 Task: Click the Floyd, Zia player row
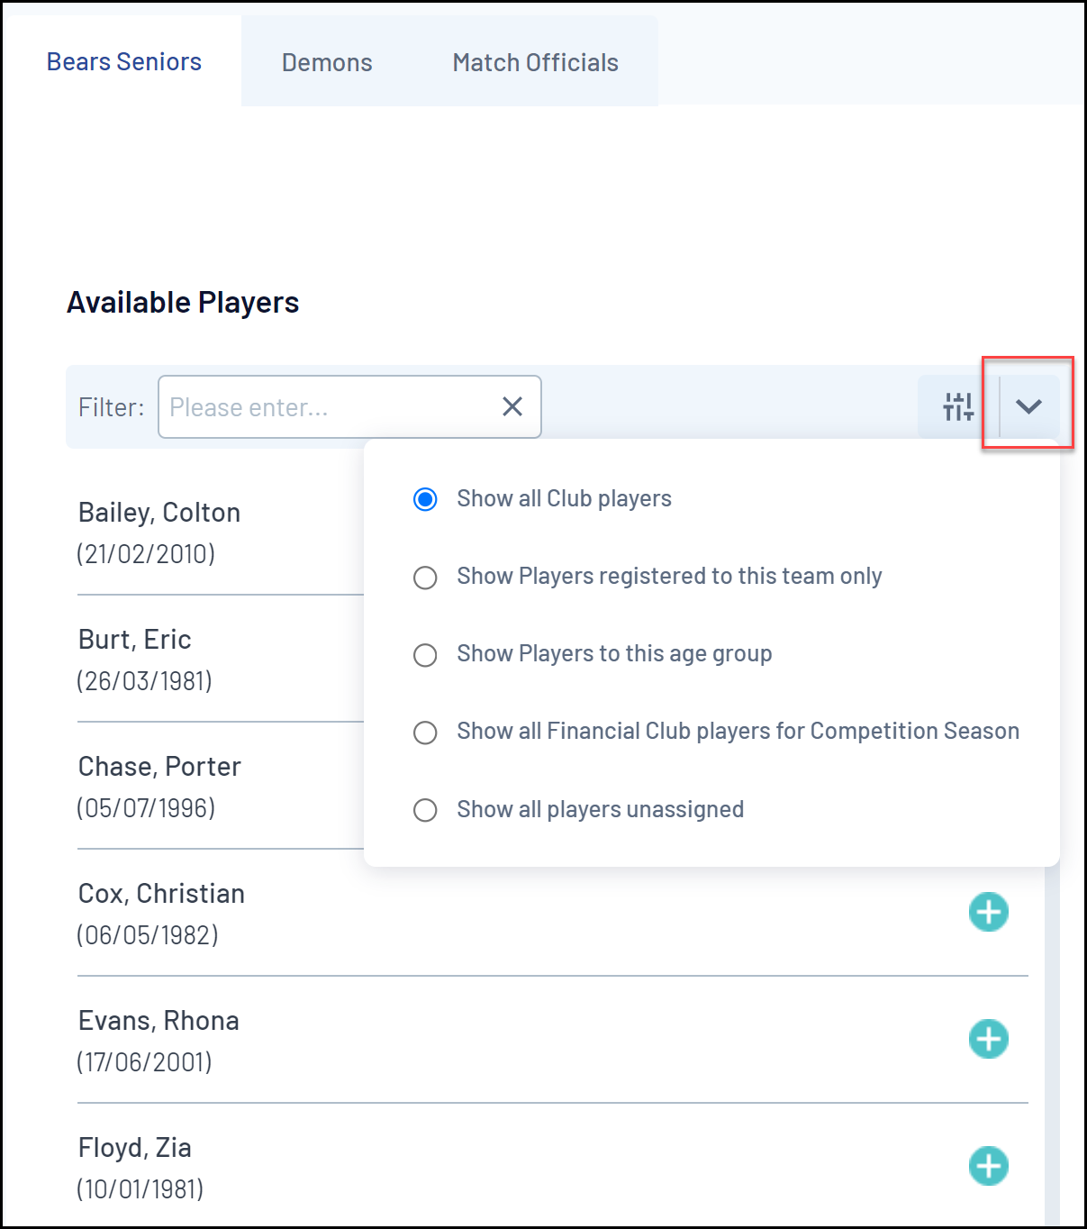point(450,1167)
